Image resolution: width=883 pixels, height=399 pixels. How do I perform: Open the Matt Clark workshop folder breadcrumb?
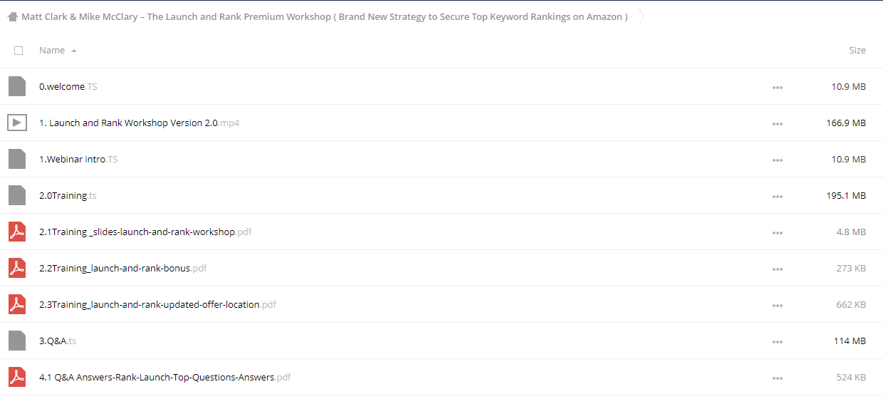[x=325, y=16]
